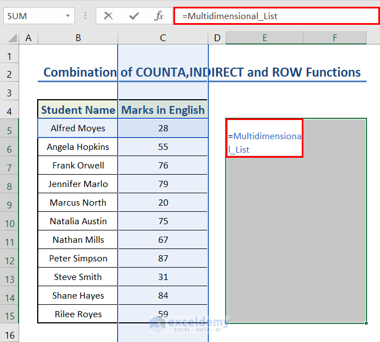Select column C header
This screenshot has width=380, height=342.
[x=163, y=38]
